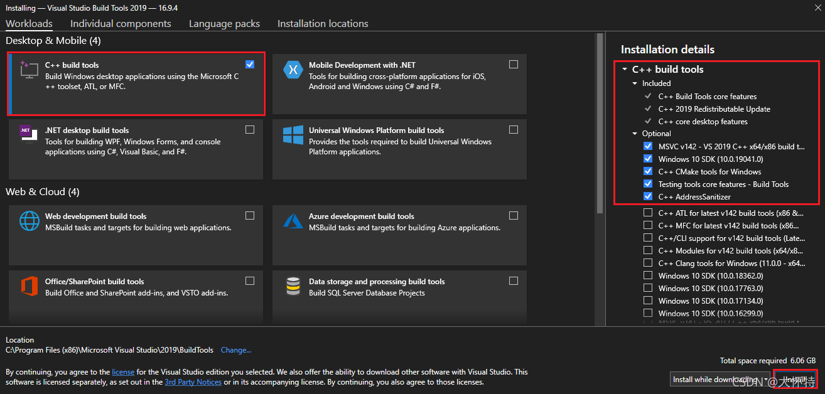Viewport: 825px width, 394px height.
Task: Check the .NET desktop build tools checkbox
Action: (251, 130)
